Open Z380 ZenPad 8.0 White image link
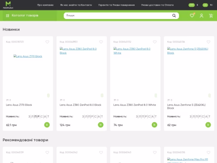 pyautogui.click(x=132, y=51)
